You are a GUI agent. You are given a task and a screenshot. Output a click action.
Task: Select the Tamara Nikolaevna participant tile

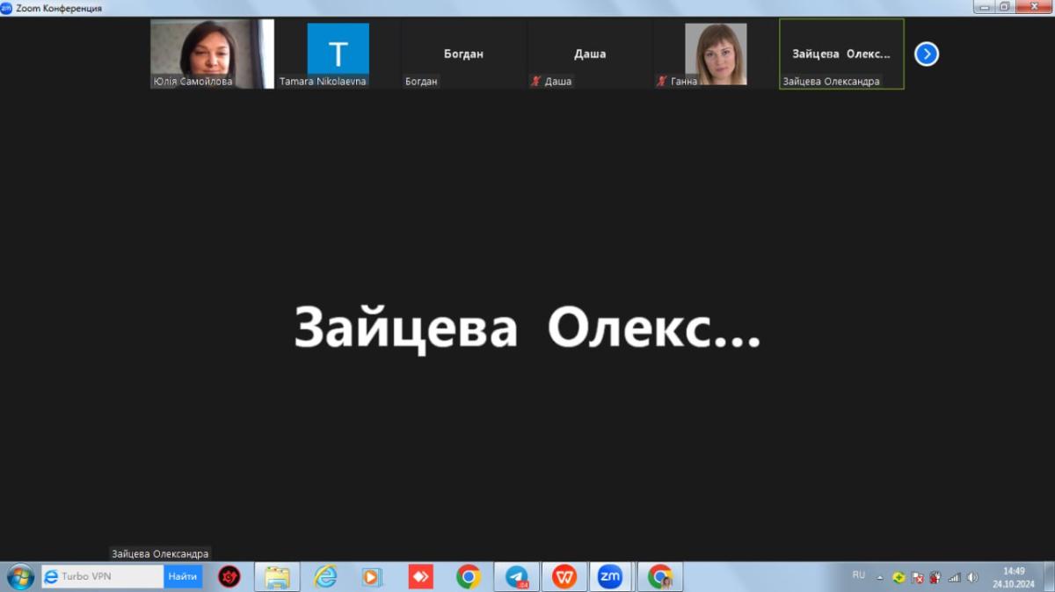pyautogui.click(x=338, y=53)
